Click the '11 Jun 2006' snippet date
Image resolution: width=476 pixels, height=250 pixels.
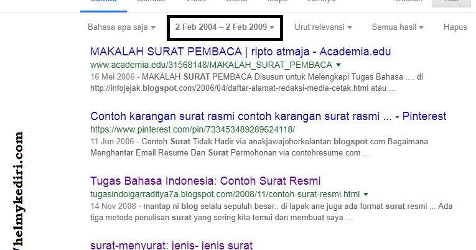[112, 141]
